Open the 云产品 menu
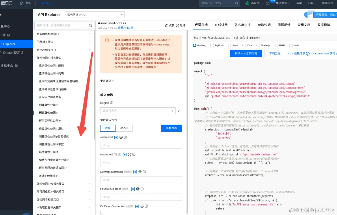The width and height of the screenshot is (337, 215). [x=46, y=3]
